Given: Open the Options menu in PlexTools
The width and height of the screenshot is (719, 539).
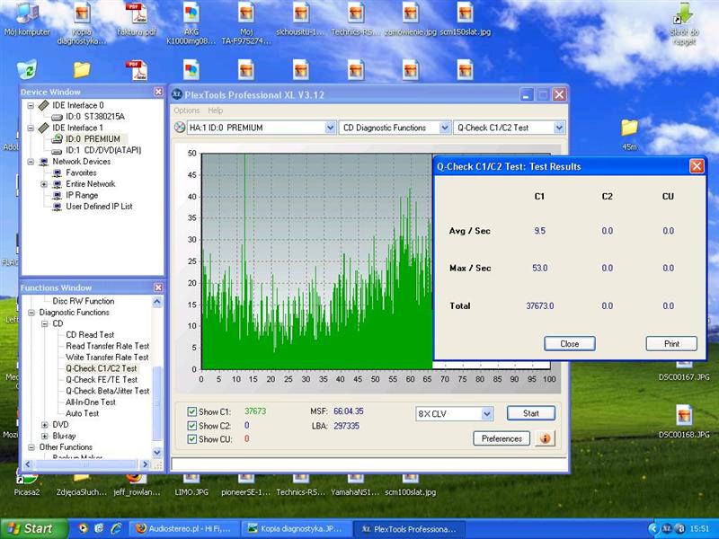Looking at the screenshot, I should pos(187,110).
